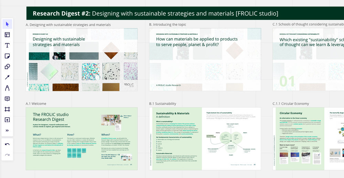
Task: Click the 'Adidas x Parley' caption
Action: pos(335,159)
